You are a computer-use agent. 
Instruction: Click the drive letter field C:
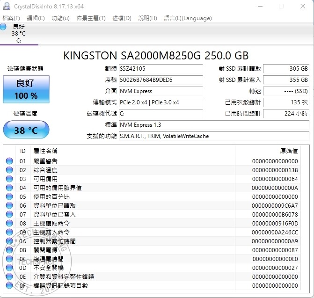click(161, 114)
